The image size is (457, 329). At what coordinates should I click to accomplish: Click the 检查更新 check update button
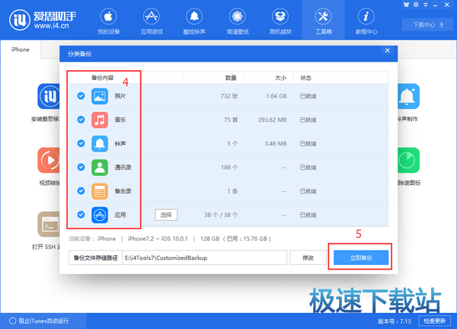pyautogui.click(x=435, y=321)
